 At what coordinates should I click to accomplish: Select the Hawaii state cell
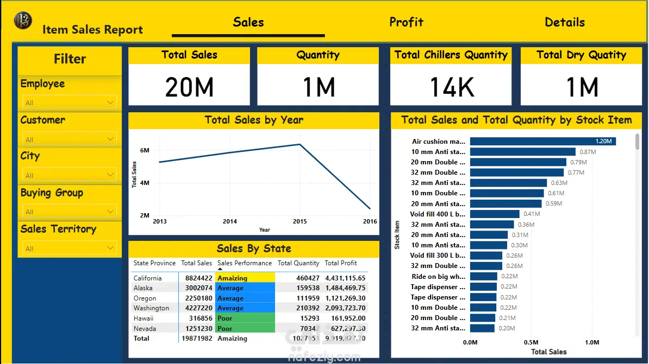(x=143, y=318)
